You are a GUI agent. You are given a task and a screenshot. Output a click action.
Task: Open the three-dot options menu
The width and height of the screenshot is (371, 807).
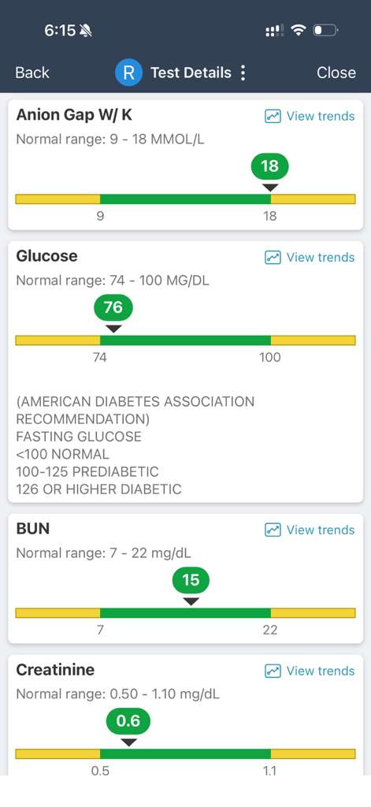[x=243, y=73]
